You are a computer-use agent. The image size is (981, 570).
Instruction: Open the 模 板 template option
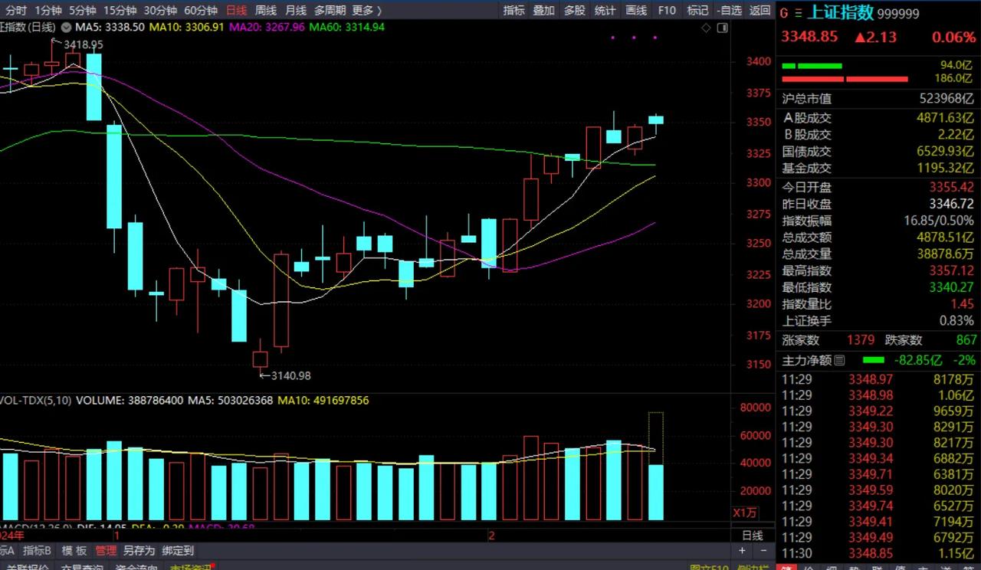tap(74, 550)
